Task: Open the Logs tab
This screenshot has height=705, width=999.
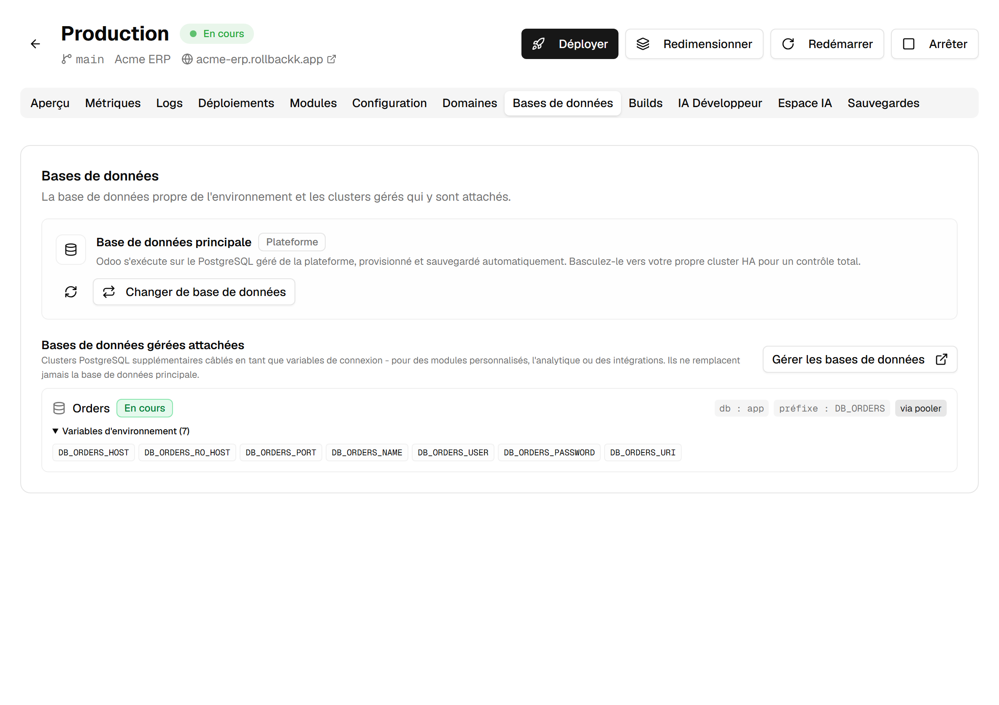Action: pos(169,103)
